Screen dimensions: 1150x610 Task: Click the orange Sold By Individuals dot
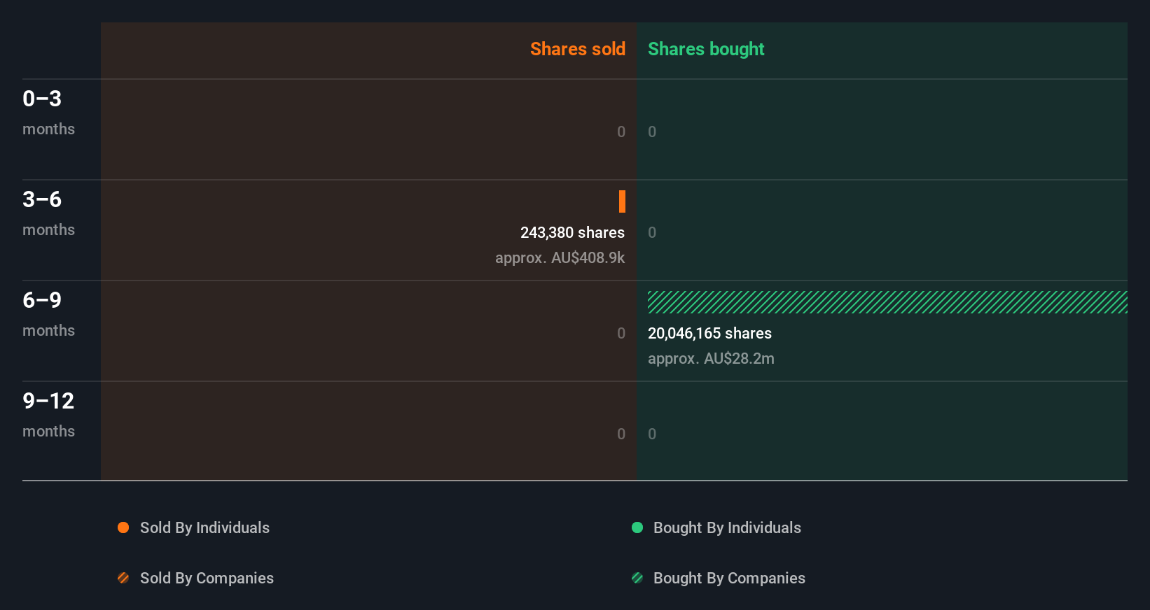click(123, 527)
